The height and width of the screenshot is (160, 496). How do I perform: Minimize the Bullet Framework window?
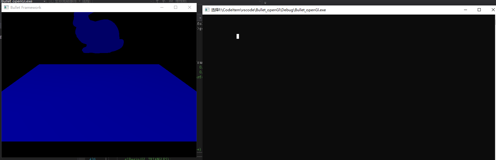click(162, 7)
